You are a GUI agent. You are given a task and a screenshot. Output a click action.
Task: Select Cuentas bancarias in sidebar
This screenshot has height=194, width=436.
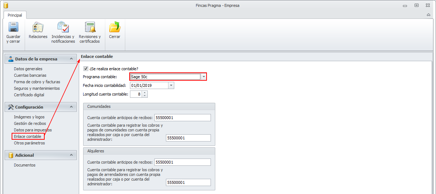click(30, 75)
